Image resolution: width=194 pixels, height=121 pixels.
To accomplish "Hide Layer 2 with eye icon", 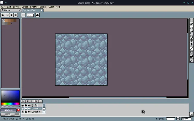I will [x=23, y=109].
